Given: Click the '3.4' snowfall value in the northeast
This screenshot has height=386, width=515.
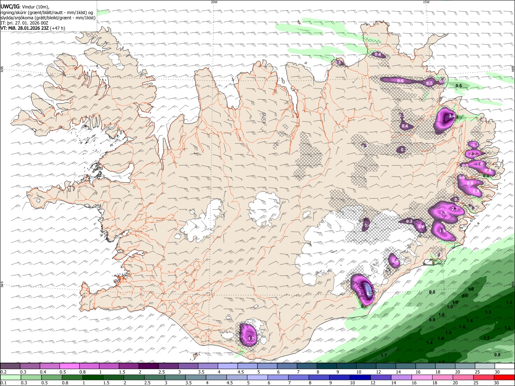Looking at the screenshot, I should [x=451, y=116].
